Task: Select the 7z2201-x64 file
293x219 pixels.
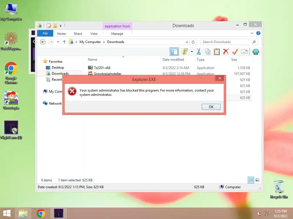Action: point(102,68)
